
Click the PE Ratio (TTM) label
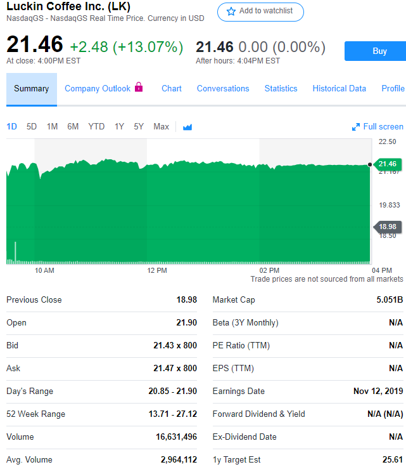coord(241,345)
